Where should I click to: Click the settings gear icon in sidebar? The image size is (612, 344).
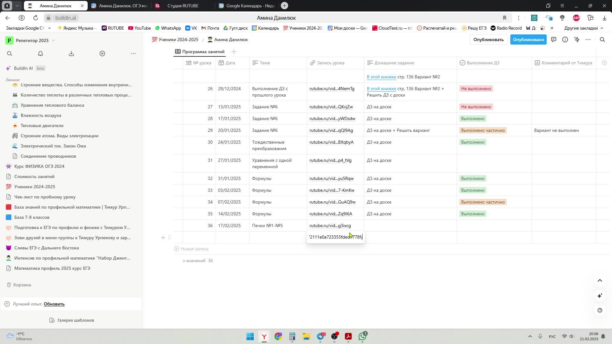102,53
